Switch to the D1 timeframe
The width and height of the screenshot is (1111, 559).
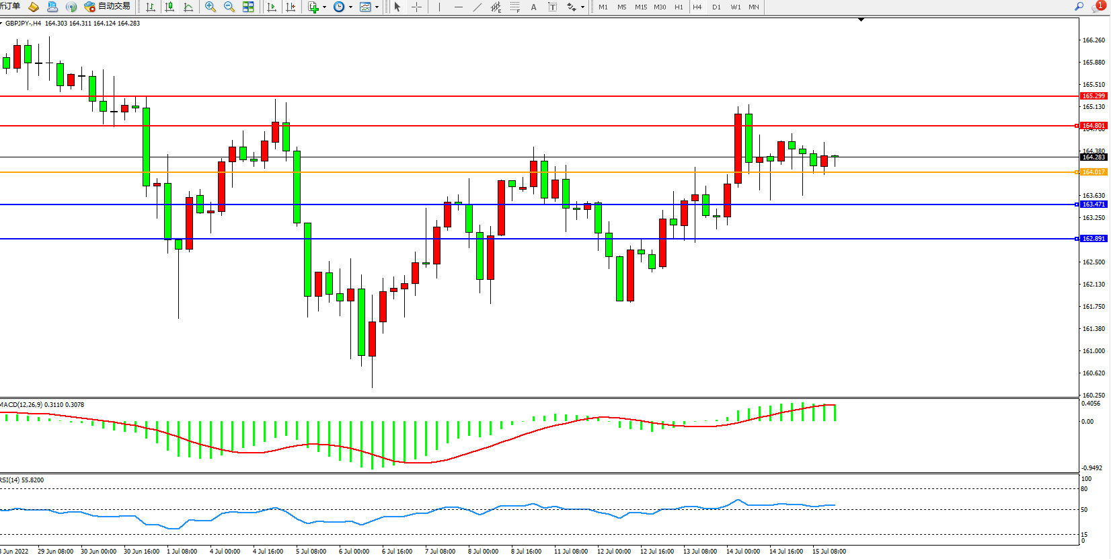(716, 7)
